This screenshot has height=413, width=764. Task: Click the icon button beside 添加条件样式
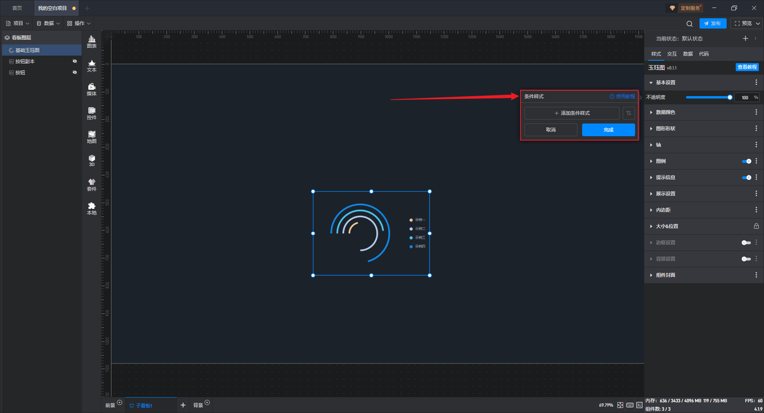point(629,113)
